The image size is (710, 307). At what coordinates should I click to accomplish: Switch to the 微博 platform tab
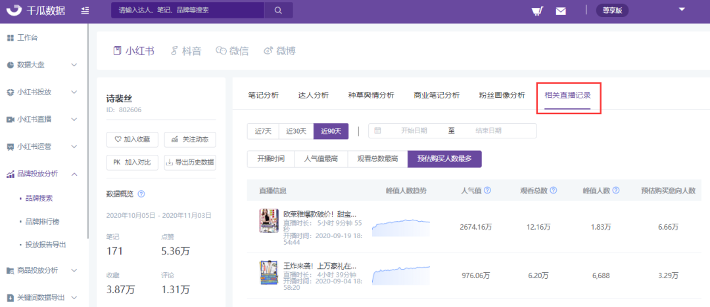click(280, 51)
